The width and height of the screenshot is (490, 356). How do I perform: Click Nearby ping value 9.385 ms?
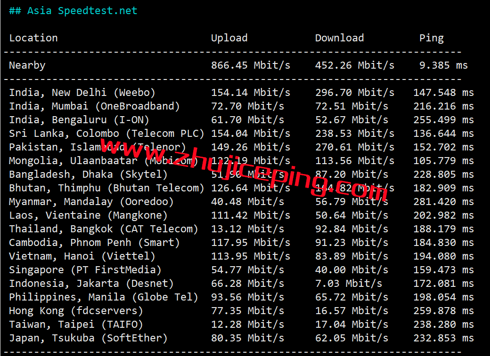pos(443,65)
